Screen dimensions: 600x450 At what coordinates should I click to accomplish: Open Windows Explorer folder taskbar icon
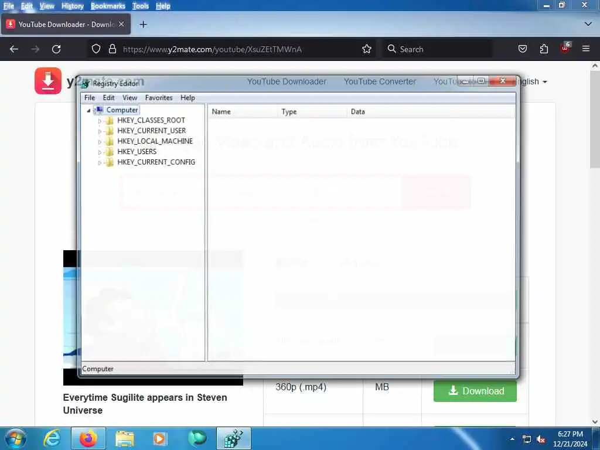[125, 439]
